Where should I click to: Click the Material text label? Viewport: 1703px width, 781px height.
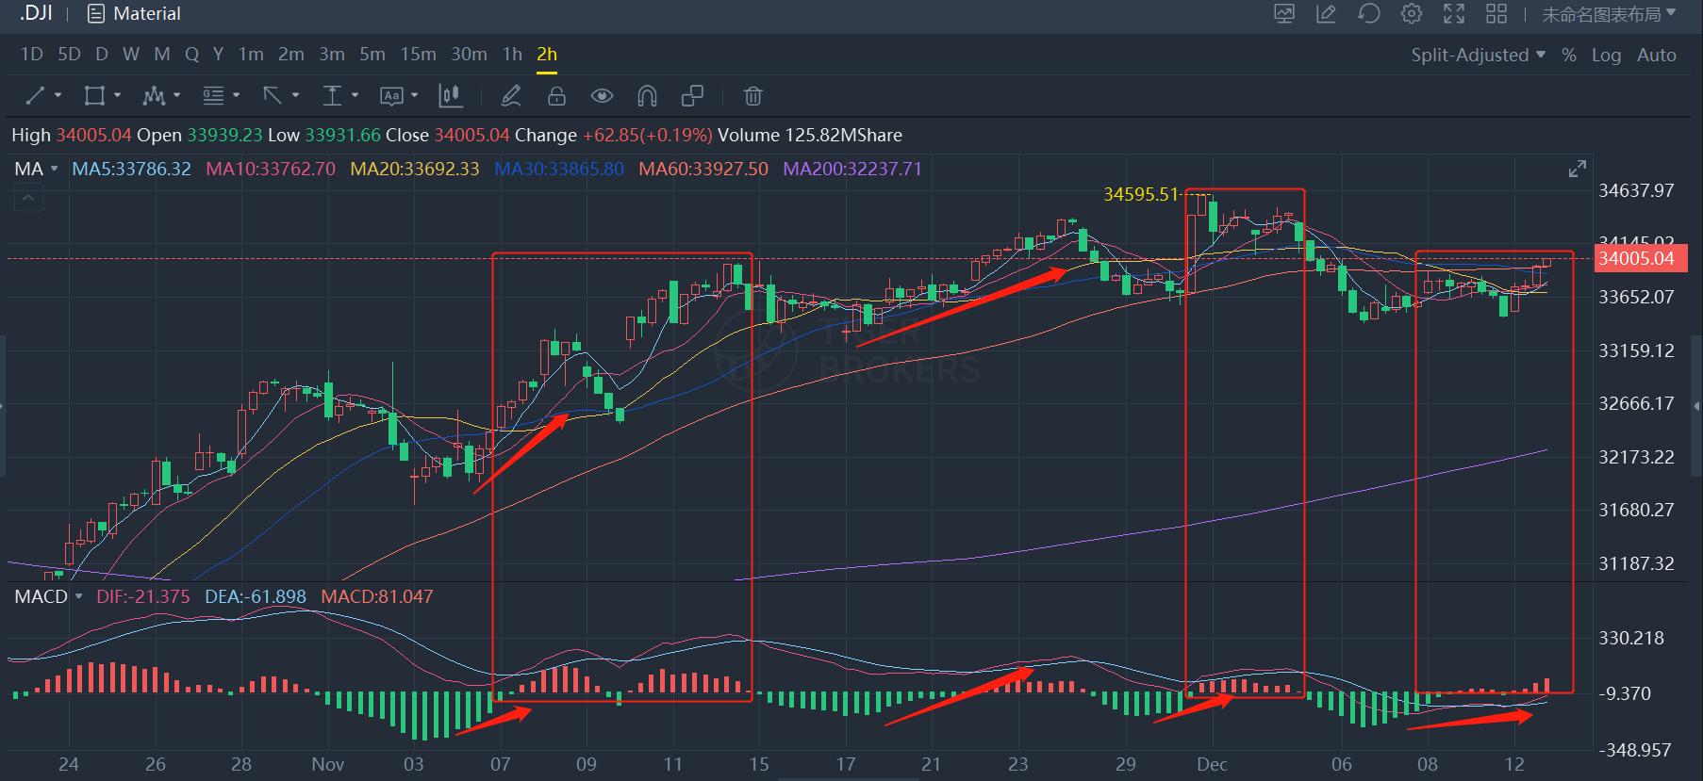(x=146, y=14)
